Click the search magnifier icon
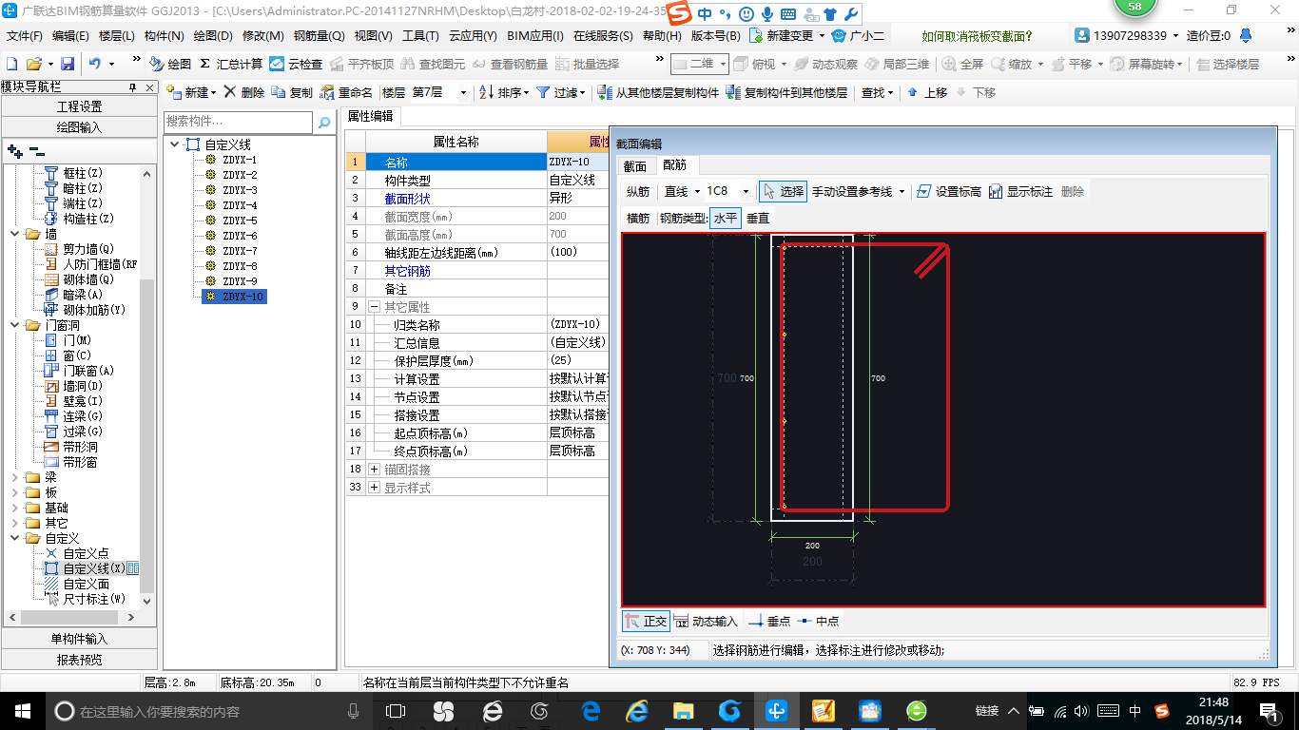 [324, 123]
